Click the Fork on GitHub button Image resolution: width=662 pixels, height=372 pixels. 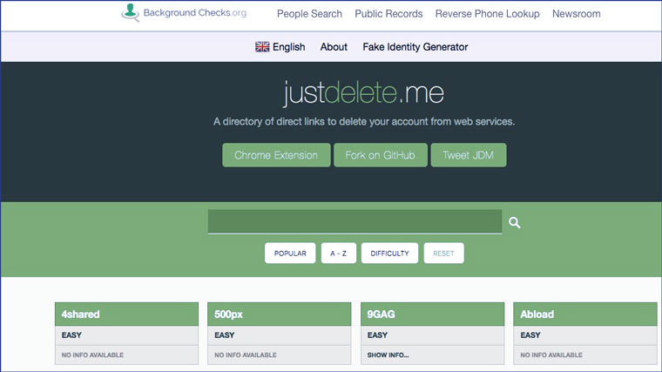381,155
